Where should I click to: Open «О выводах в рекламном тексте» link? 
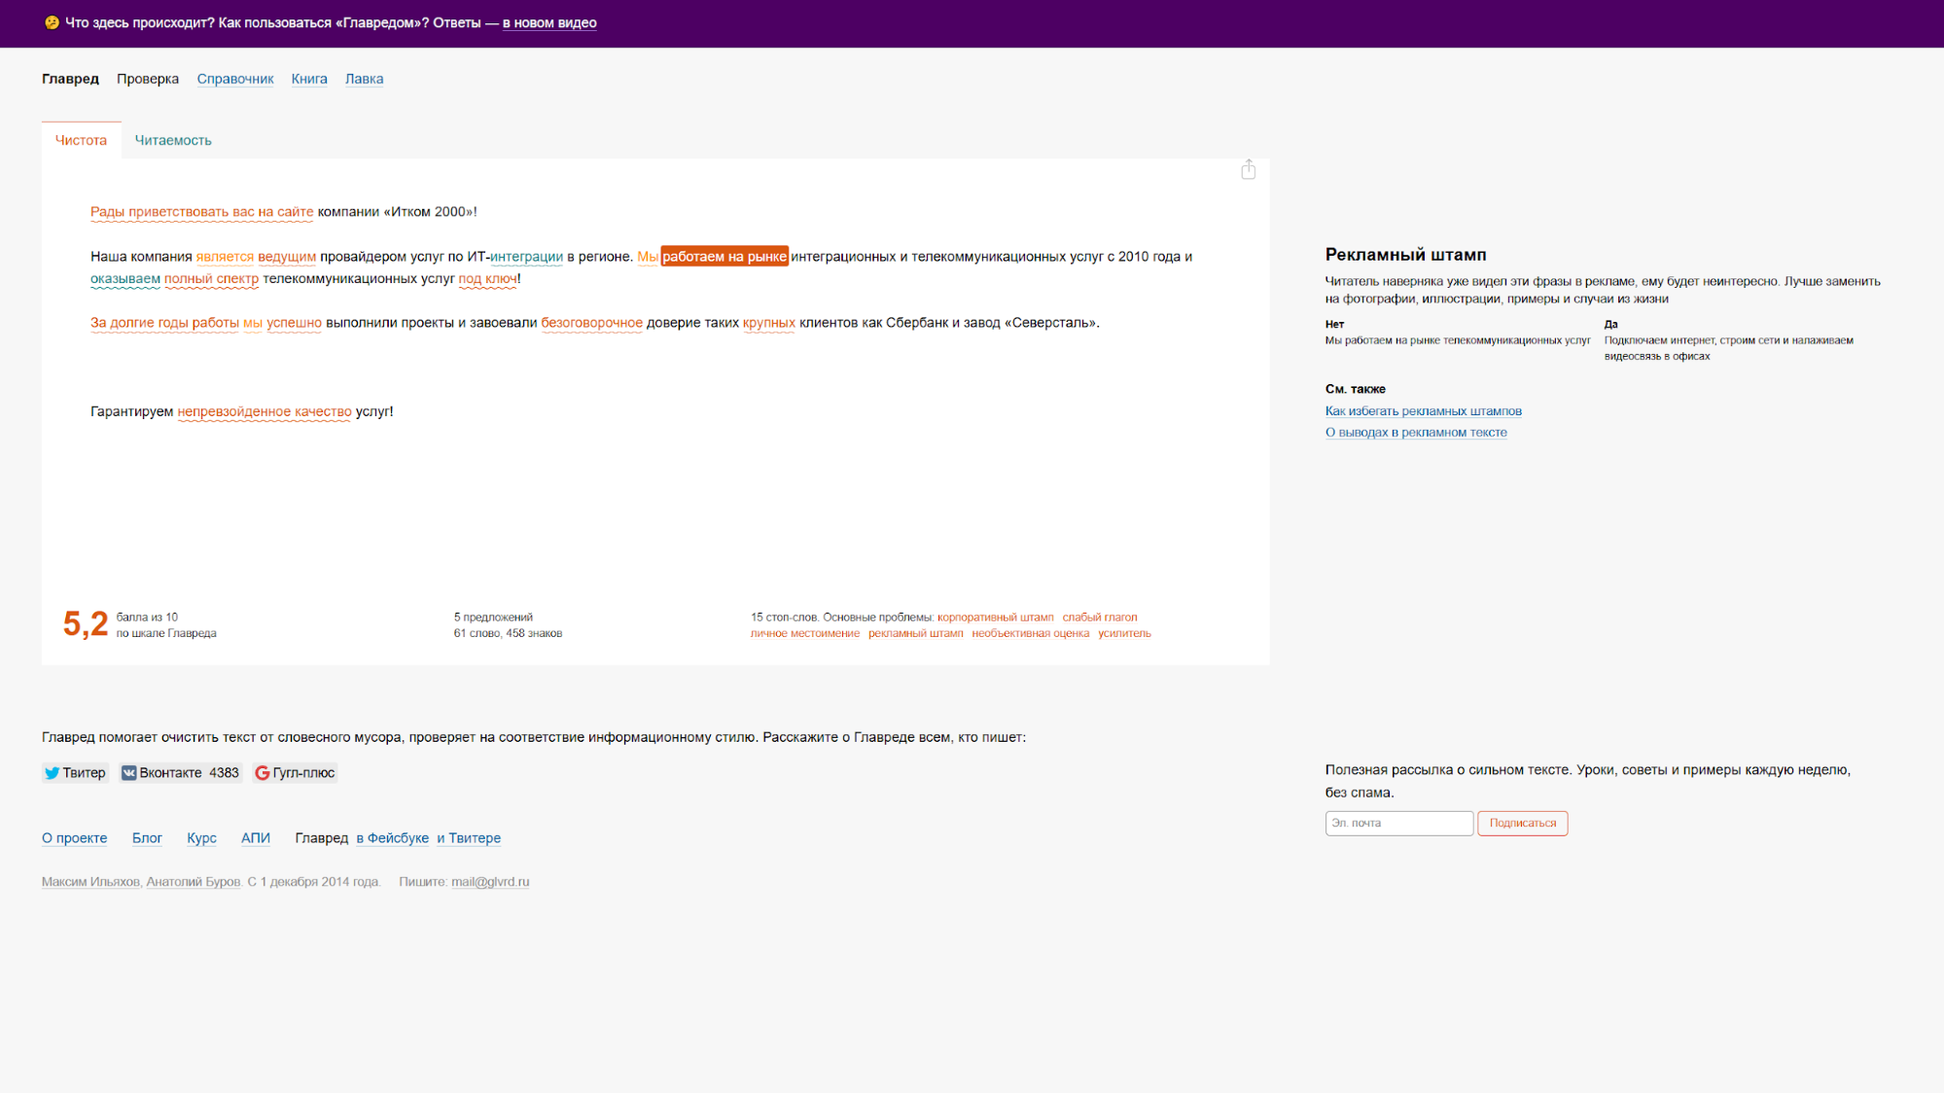[1415, 433]
